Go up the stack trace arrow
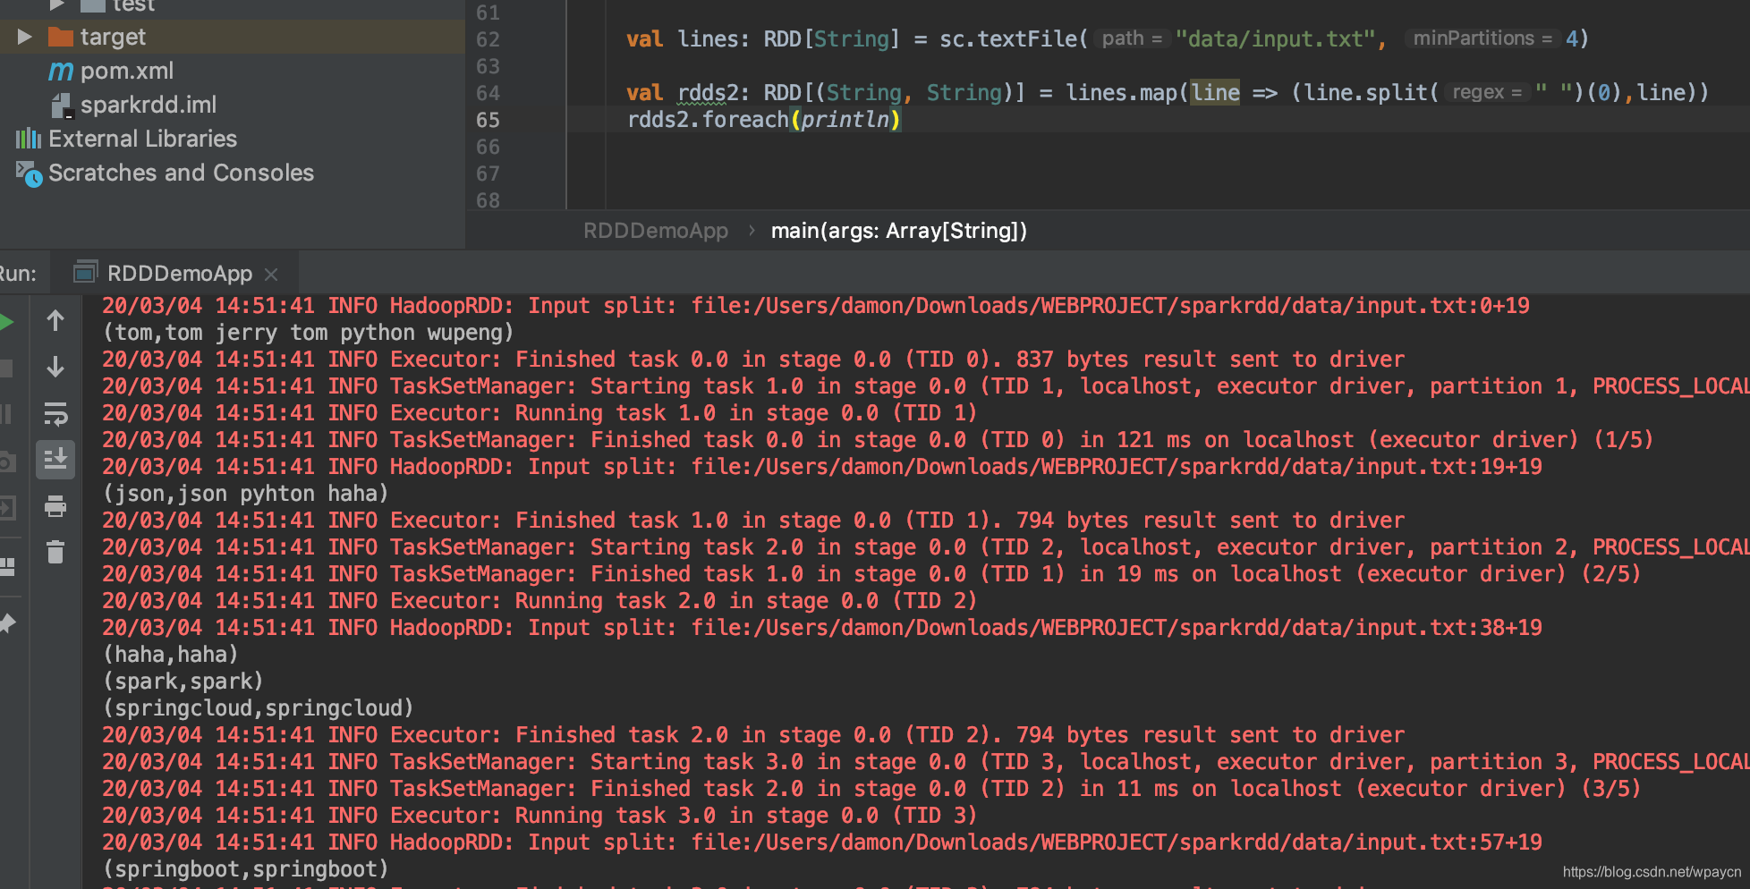1750x889 pixels. pos(55,320)
